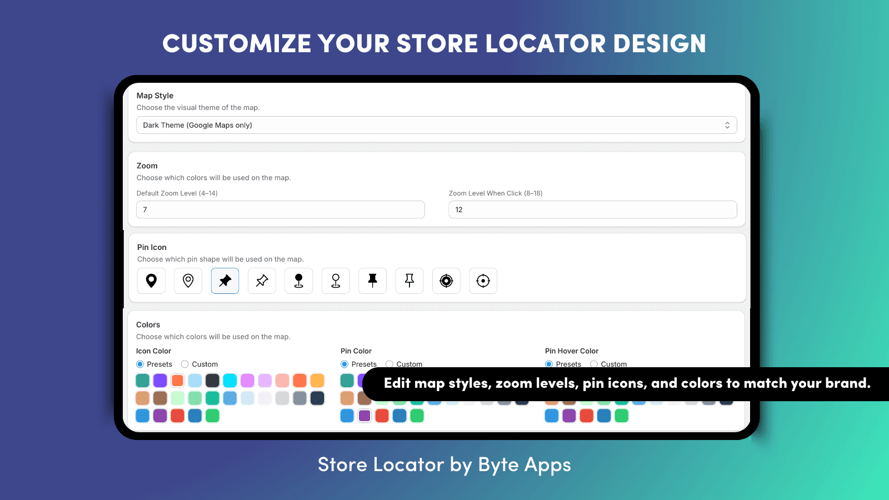Image resolution: width=889 pixels, height=500 pixels.
Task: Pick the bright cyan swatch in Icon Color
Action: [x=230, y=381]
